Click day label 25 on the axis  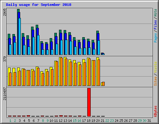point(121,121)
